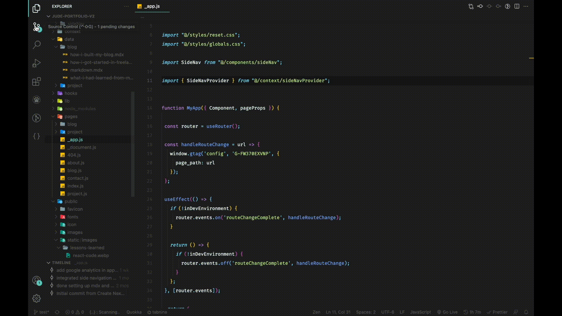Toggle Prettier formatter status item
562x316 pixels.
click(x=497, y=312)
